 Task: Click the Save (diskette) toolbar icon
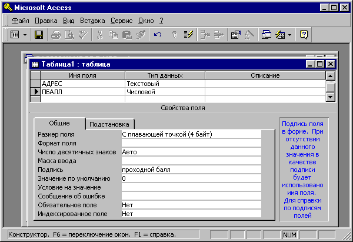[39, 35]
